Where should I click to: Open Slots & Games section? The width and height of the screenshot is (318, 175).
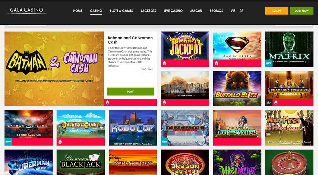coord(121,11)
